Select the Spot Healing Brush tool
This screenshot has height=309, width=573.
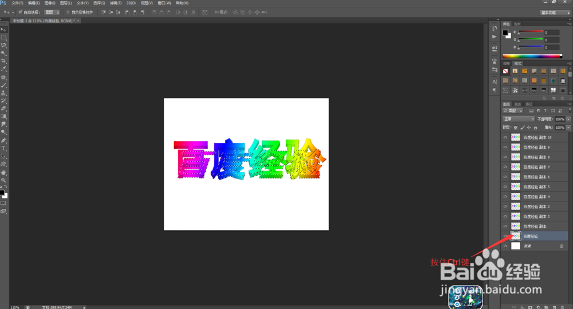(x=3, y=77)
